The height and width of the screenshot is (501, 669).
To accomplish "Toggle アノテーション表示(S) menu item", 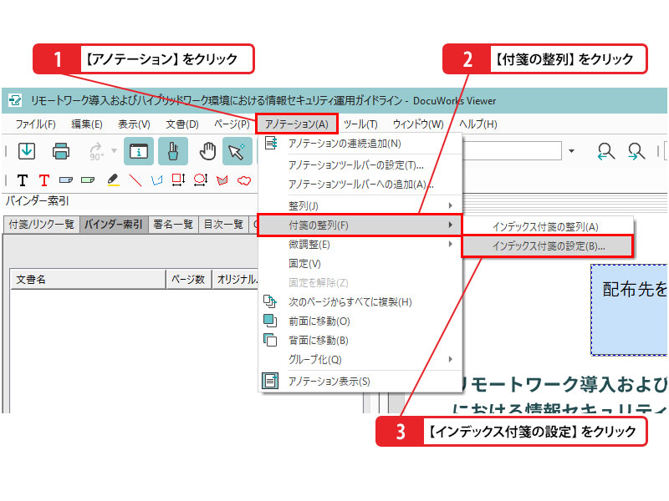I will pyautogui.click(x=360, y=381).
